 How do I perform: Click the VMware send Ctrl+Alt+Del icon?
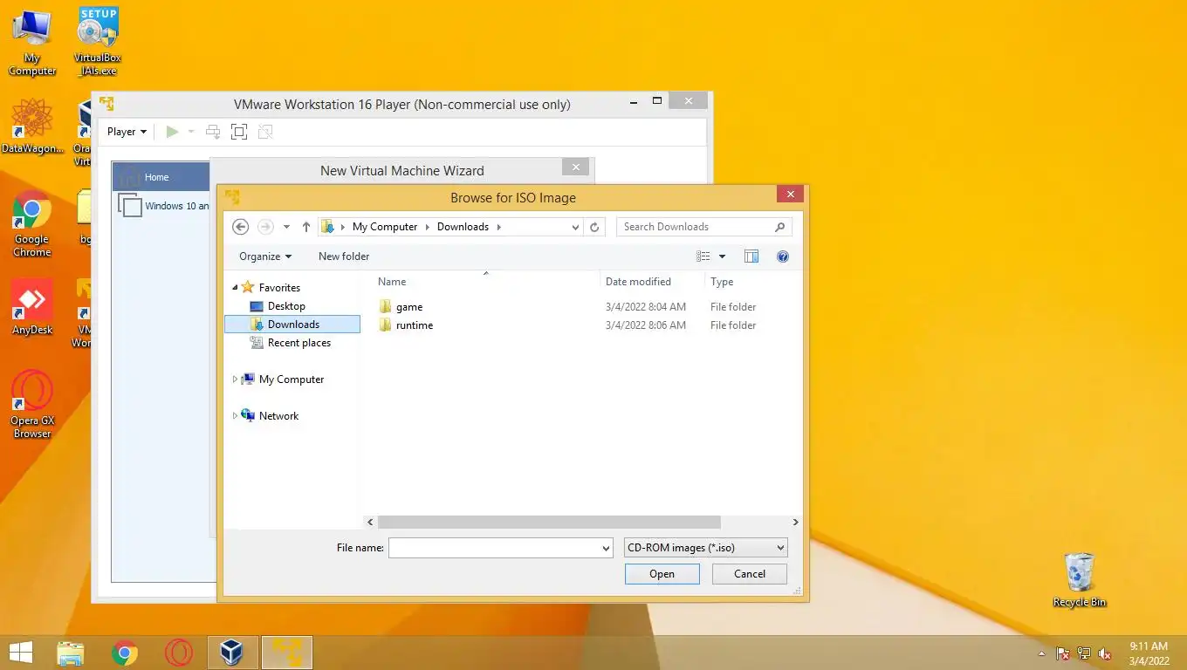pos(213,132)
